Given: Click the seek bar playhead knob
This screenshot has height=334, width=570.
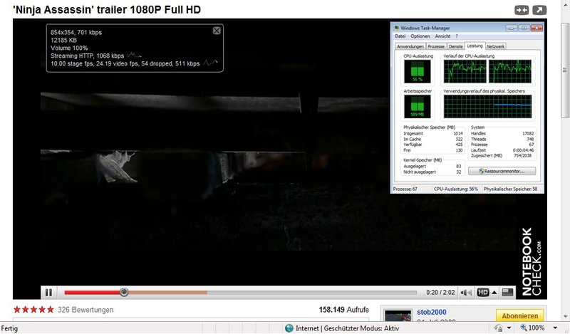Looking at the screenshot, I should click(124, 292).
